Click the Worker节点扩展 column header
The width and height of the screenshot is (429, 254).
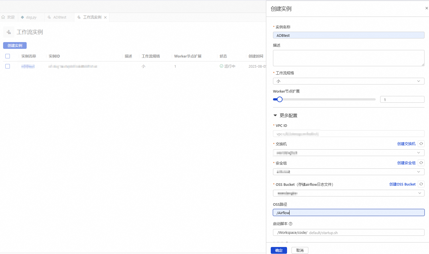(188, 56)
